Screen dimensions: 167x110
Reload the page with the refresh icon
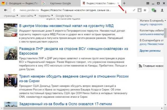coord(14,10)
